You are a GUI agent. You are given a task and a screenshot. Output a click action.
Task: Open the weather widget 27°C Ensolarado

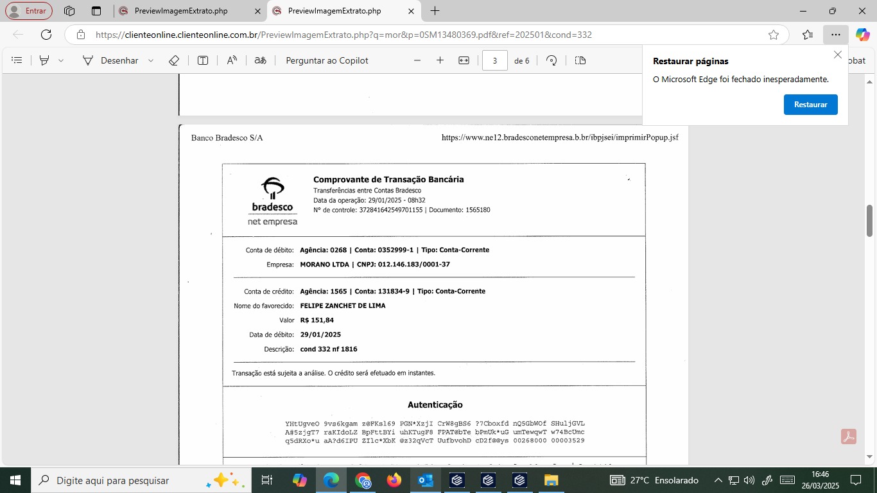pos(654,480)
